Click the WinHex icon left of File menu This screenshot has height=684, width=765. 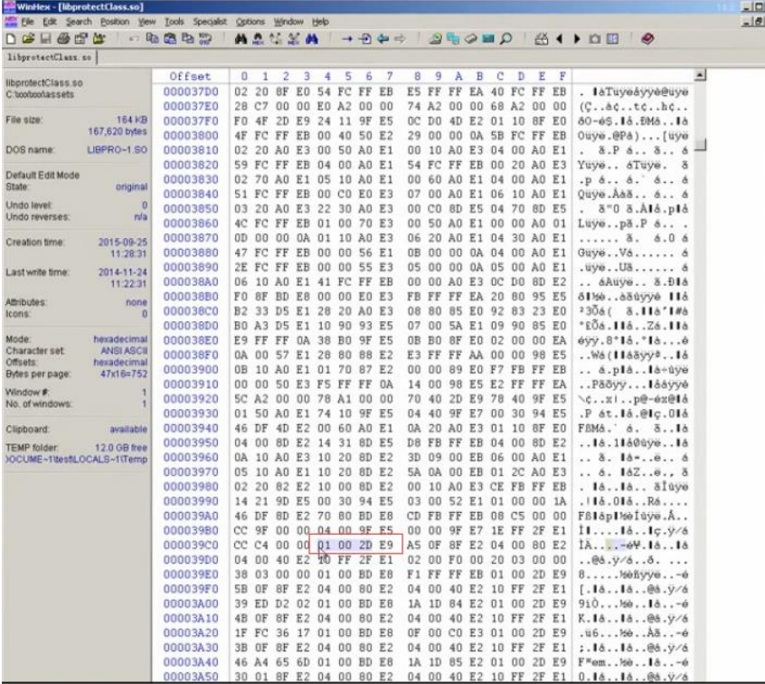click(11, 22)
